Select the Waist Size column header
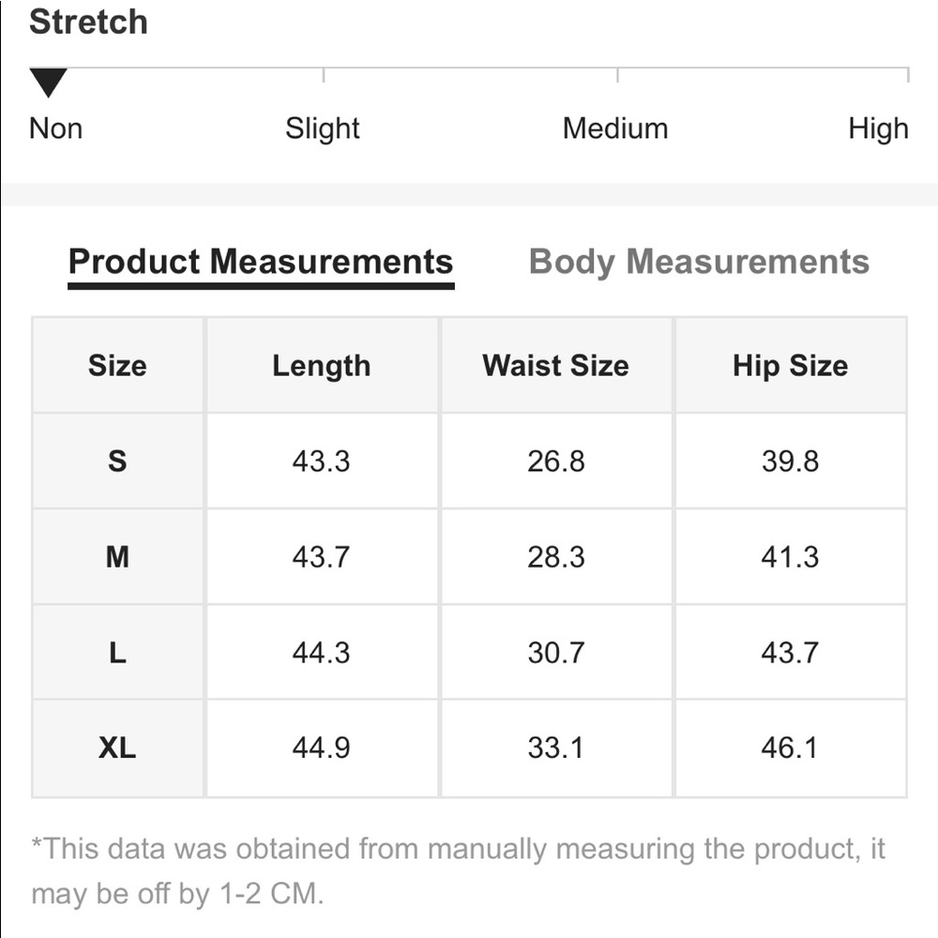The height and width of the screenshot is (938, 938). [x=555, y=365]
